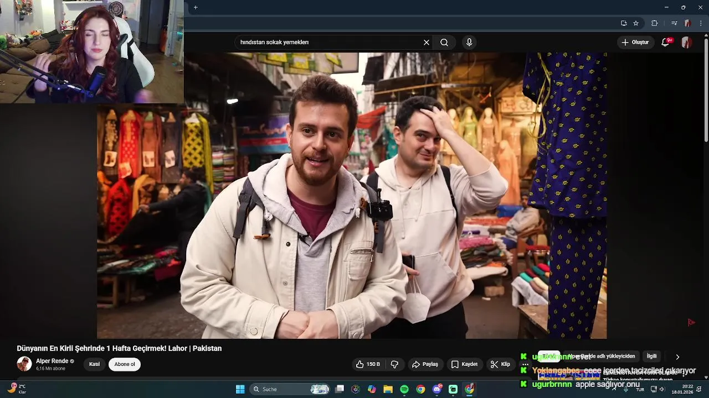
Task: Open the Chrome profile avatar
Action: point(687,23)
